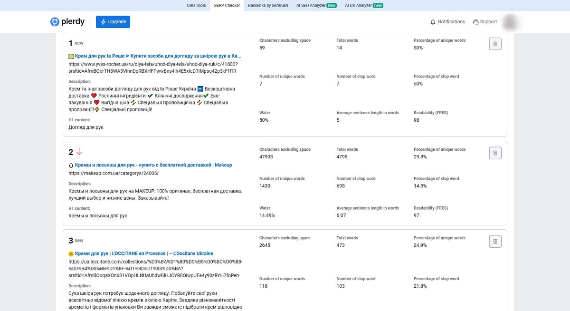570x311 pixels.
Task: Select the makeup.com.ua/categorys/24005/ URL
Action: click(114, 174)
